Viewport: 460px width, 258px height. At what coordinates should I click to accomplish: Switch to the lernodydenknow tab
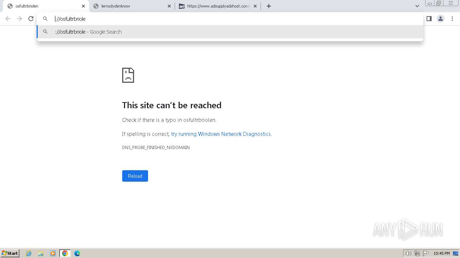click(x=132, y=6)
